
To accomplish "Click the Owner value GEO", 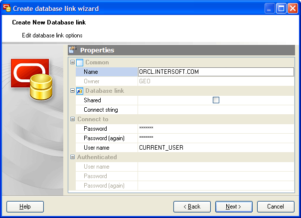I will click(x=216, y=81).
